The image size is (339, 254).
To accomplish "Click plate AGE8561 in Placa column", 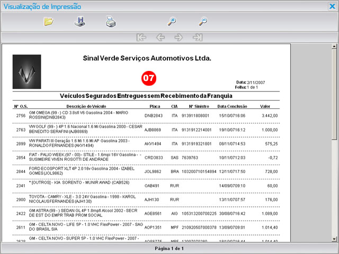I will coord(153,214).
